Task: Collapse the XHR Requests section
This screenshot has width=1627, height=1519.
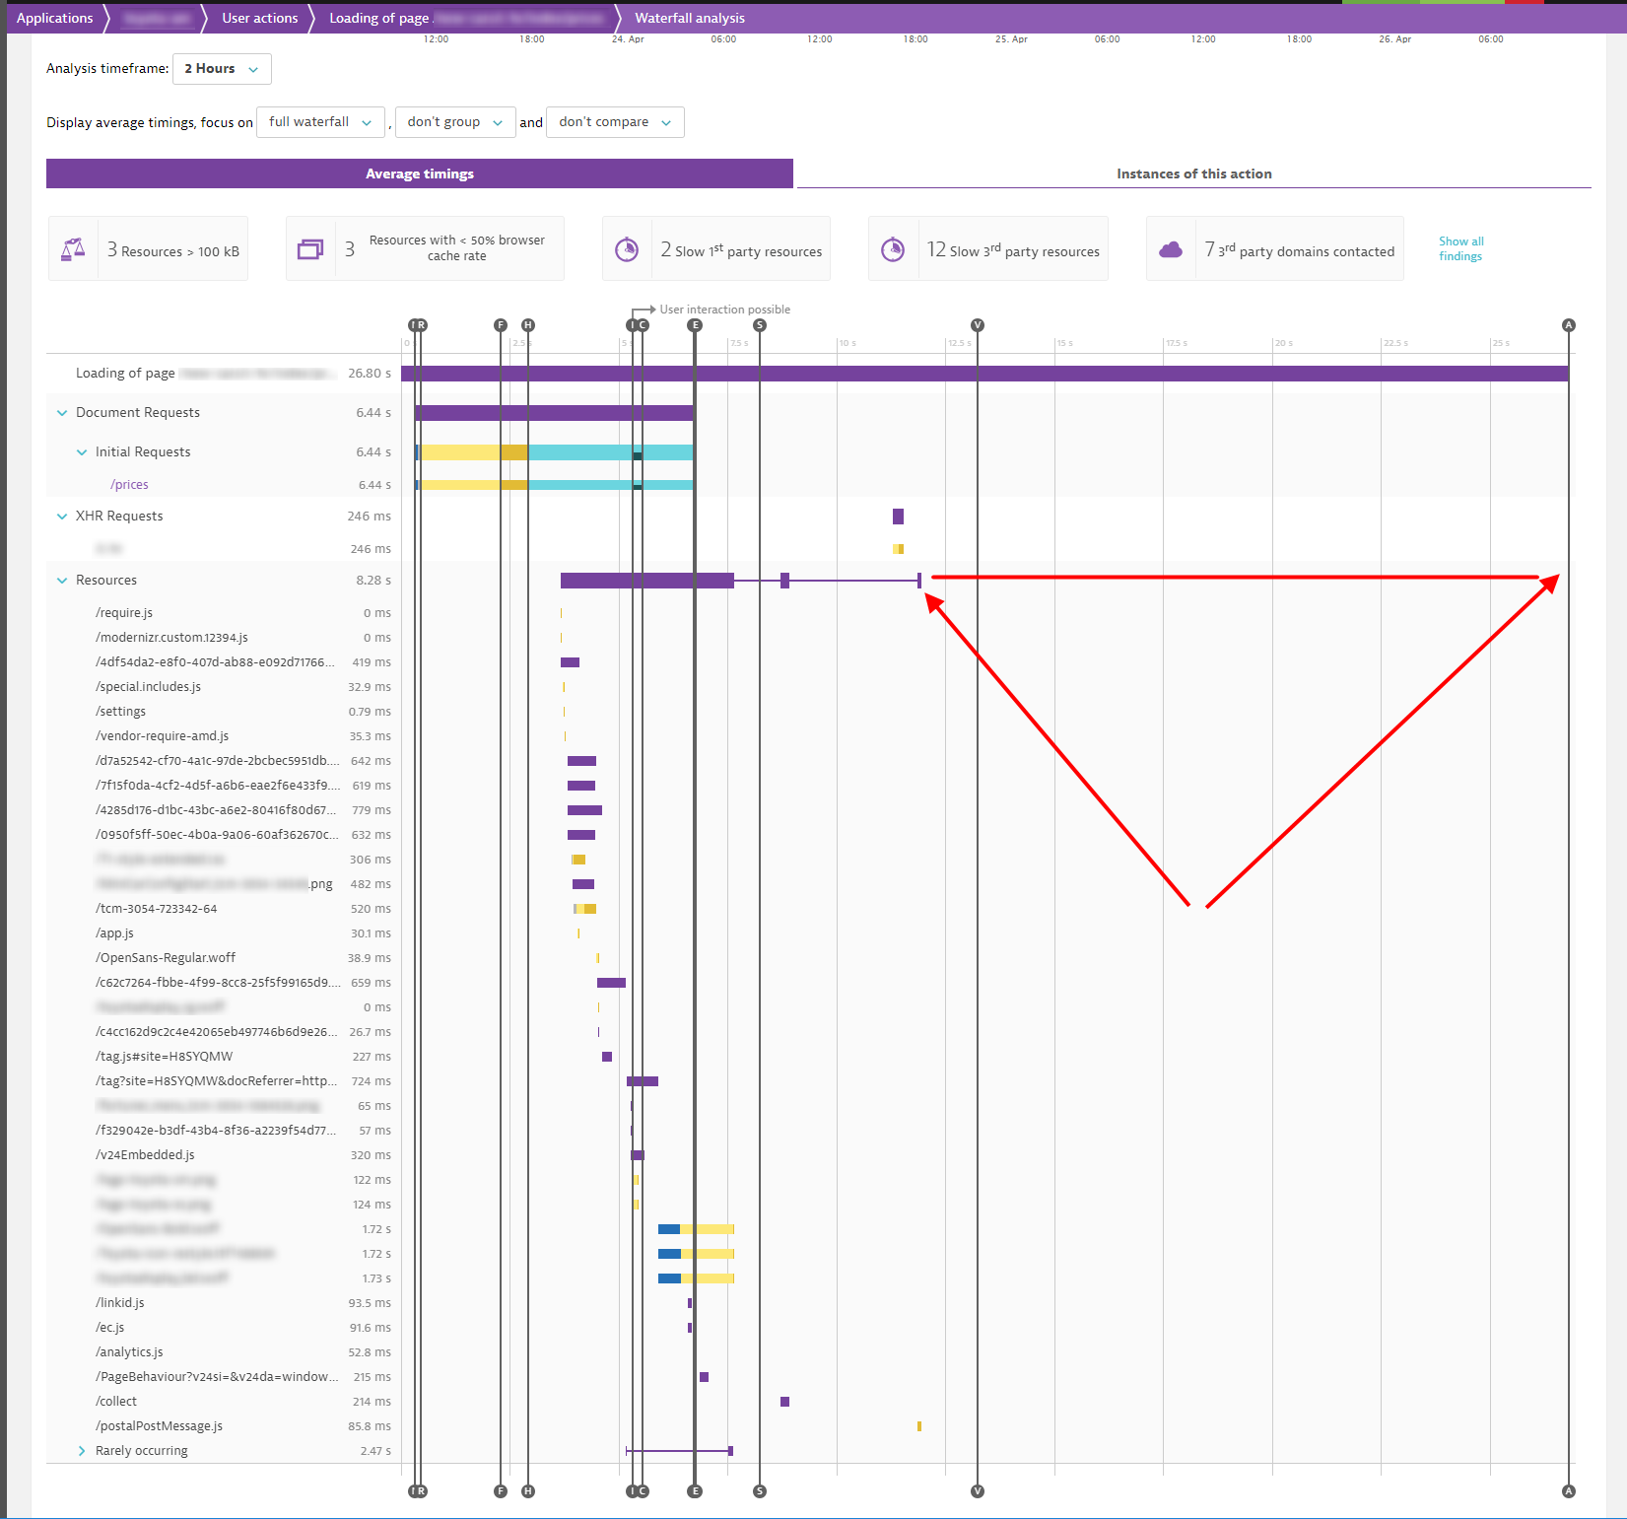Action: (62, 517)
